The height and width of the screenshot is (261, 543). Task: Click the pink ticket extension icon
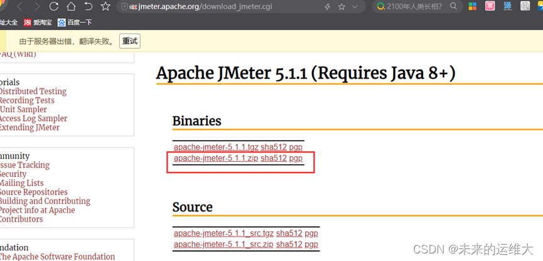click(x=490, y=6)
